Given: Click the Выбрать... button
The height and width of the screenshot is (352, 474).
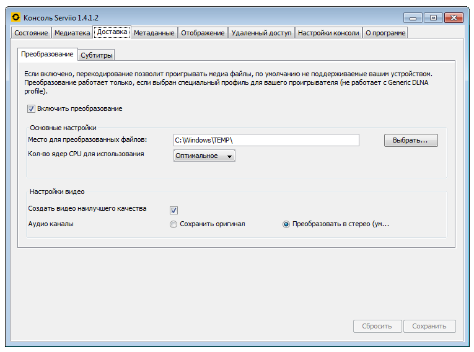Looking at the screenshot, I should pyautogui.click(x=411, y=140).
